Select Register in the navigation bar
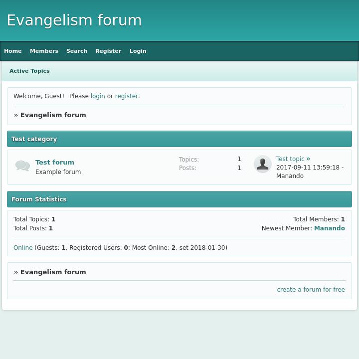The width and height of the screenshot is (359, 359). pyautogui.click(x=108, y=51)
